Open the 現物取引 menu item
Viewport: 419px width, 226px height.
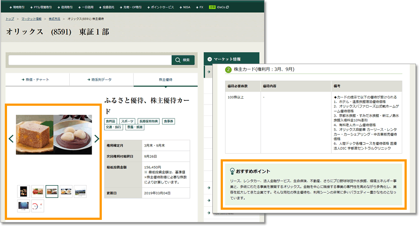[x=17, y=7]
